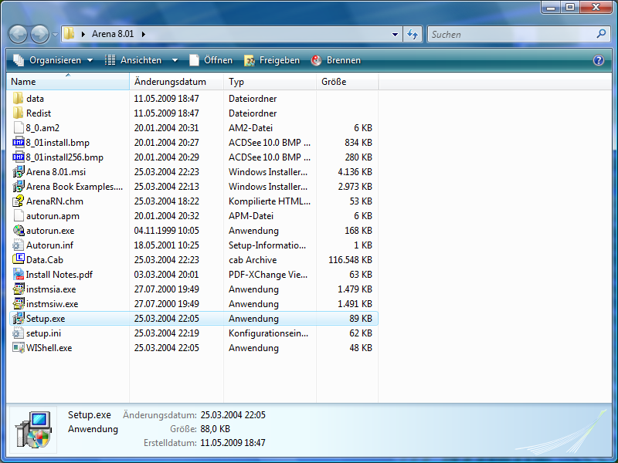Select the file name autorun.exe

50,231
